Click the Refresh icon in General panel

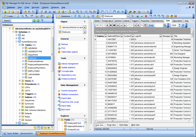point(59,44)
